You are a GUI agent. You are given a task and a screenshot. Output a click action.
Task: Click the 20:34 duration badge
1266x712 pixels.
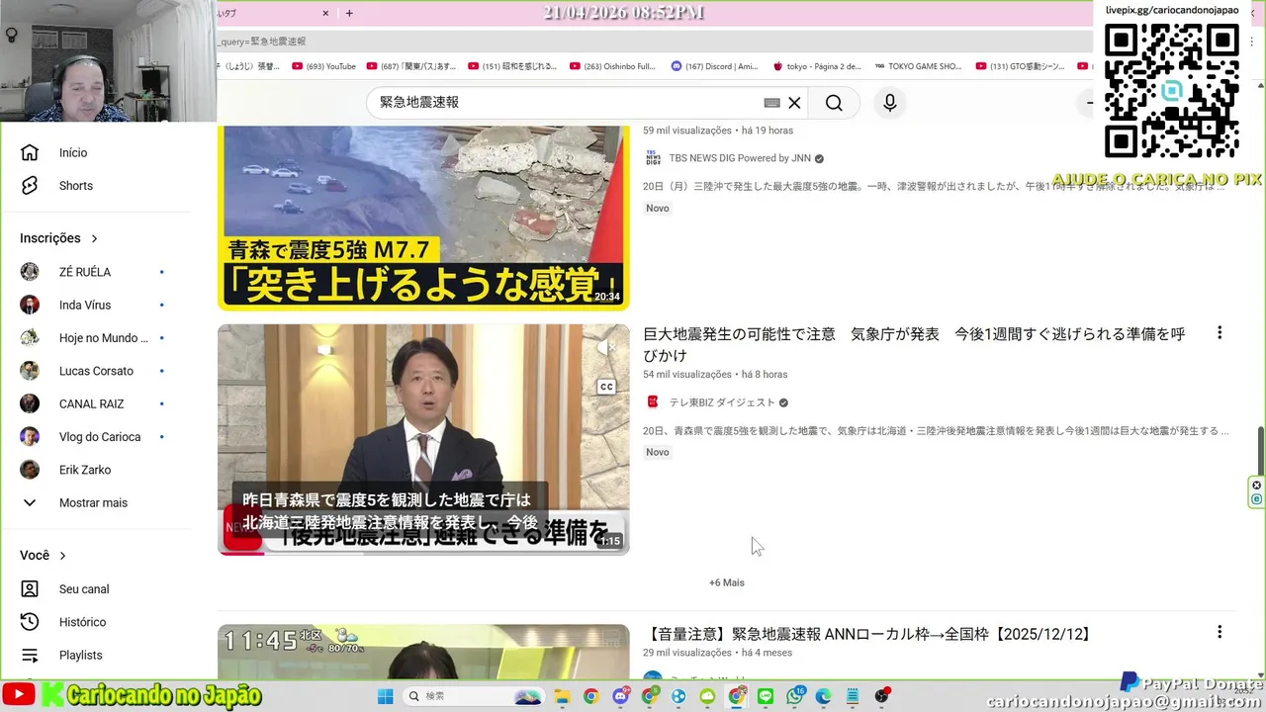pos(607,297)
